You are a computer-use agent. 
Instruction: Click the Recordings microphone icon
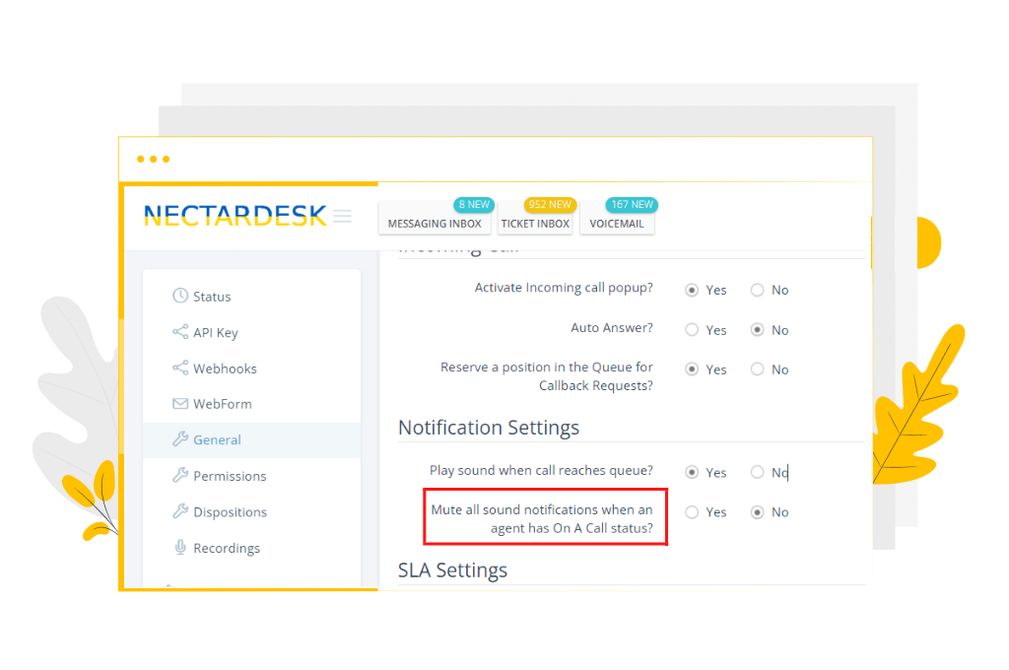180,548
